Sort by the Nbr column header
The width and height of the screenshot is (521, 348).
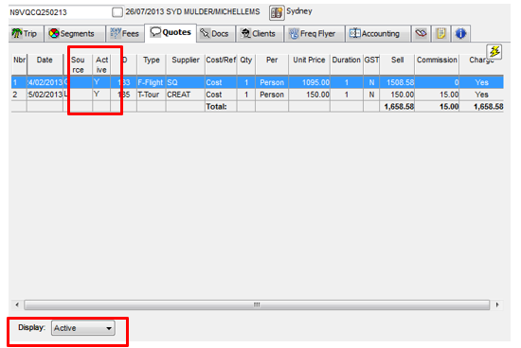[x=19, y=64]
